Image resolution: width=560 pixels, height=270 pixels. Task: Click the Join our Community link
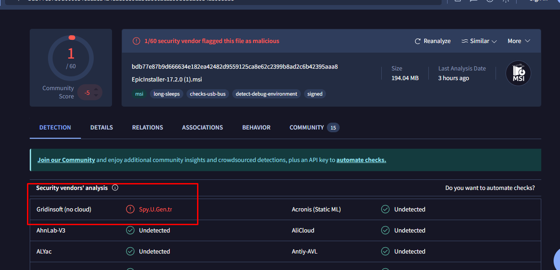(66, 160)
